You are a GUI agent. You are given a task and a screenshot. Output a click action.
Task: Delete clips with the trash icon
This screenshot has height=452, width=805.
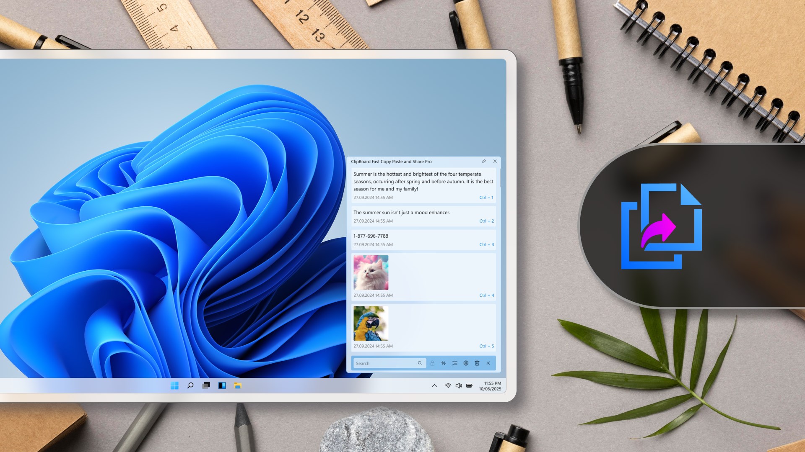click(x=477, y=363)
